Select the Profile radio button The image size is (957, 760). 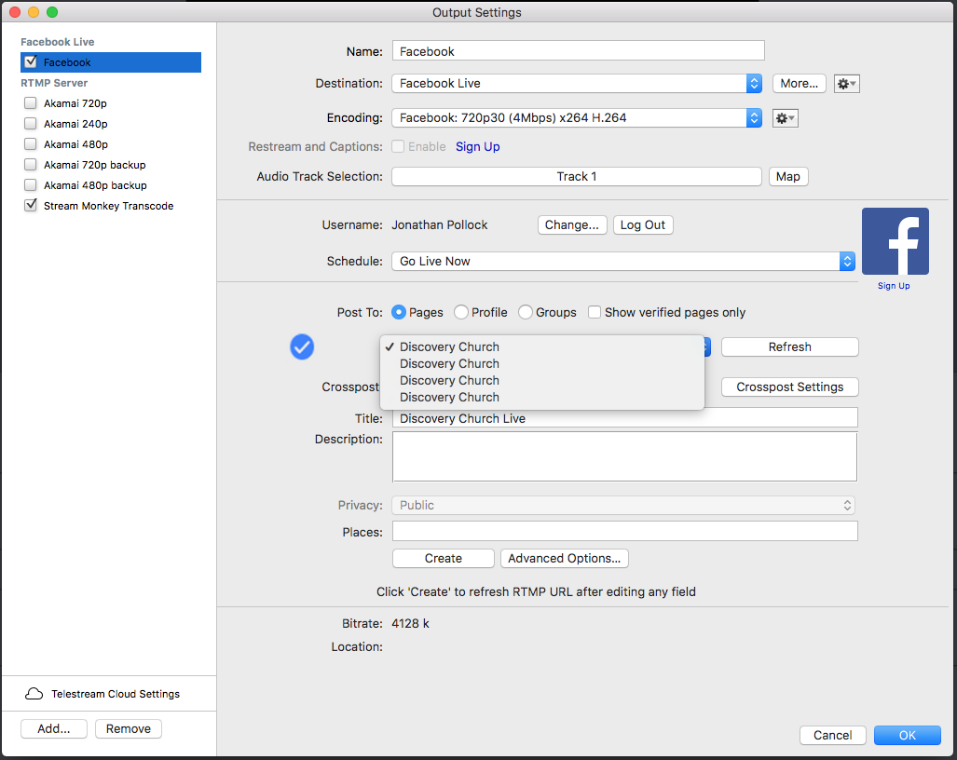pos(461,313)
